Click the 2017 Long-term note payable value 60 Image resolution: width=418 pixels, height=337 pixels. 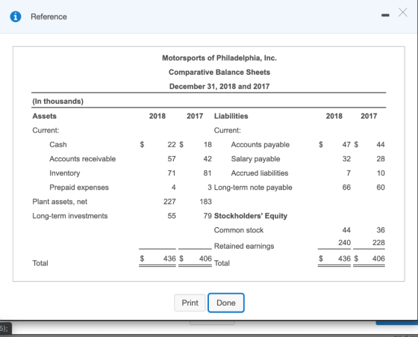(381, 188)
